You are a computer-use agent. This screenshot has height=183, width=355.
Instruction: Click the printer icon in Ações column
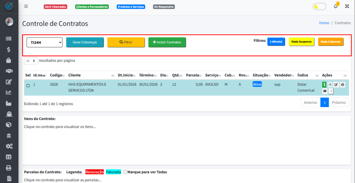pyautogui.click(x=342, y=85)
